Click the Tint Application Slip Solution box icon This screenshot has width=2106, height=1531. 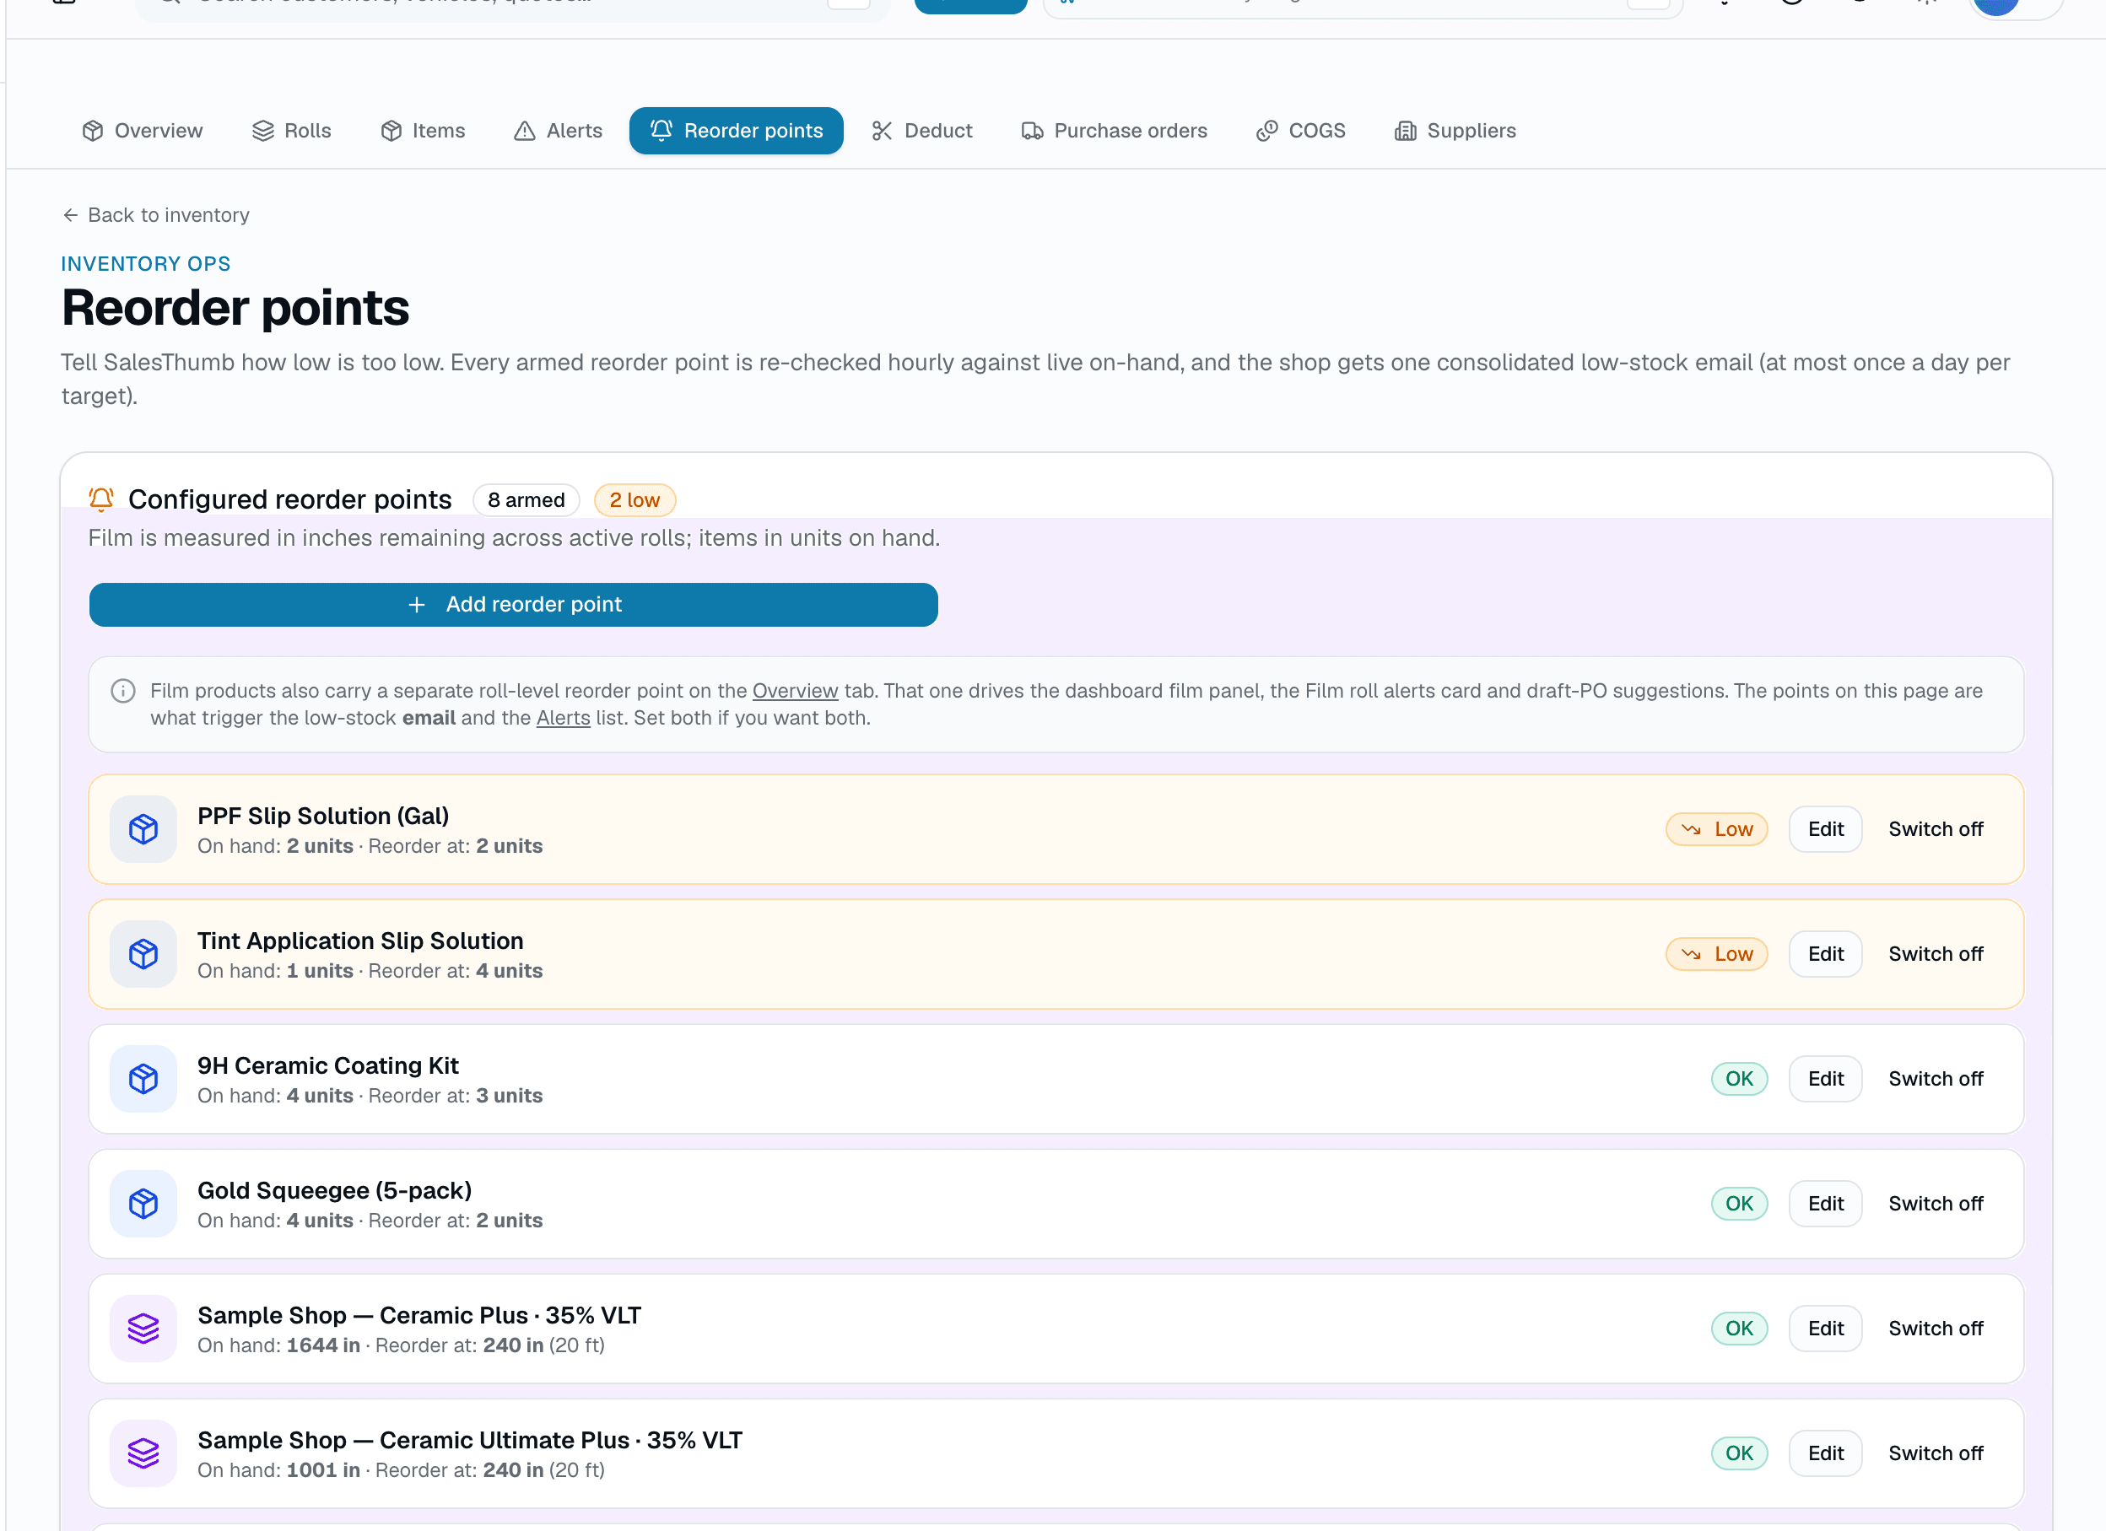point(143,953)
